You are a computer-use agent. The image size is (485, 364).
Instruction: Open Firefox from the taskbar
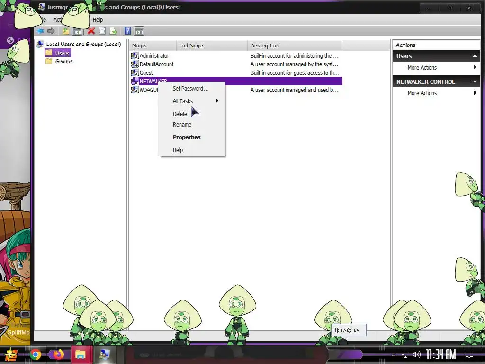(x=58, y=355)
